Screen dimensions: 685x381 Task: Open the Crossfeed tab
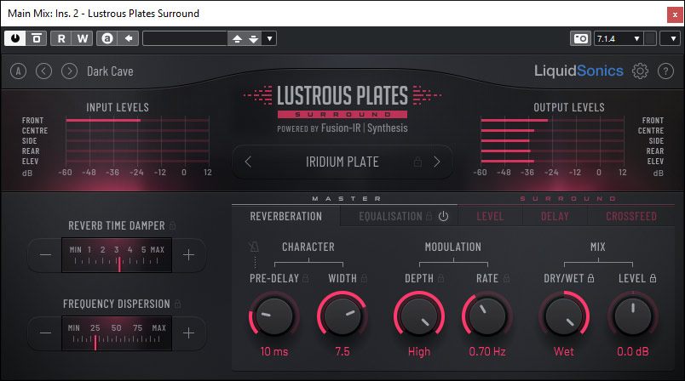[630, 216]
